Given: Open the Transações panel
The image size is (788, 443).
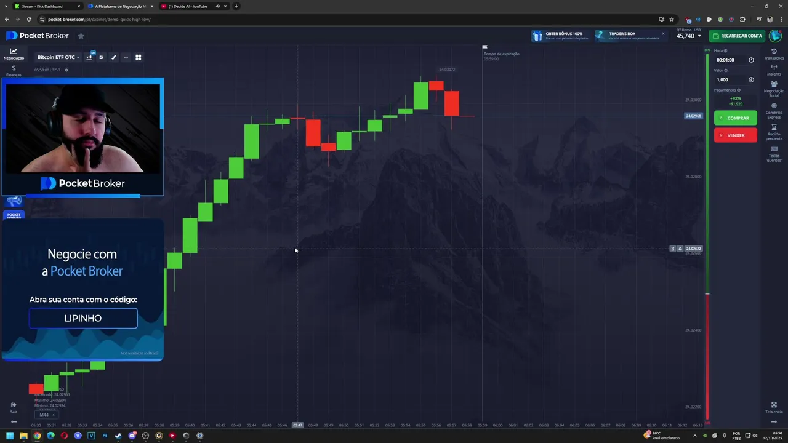Looking at the screenshot, I should (774, 54).
